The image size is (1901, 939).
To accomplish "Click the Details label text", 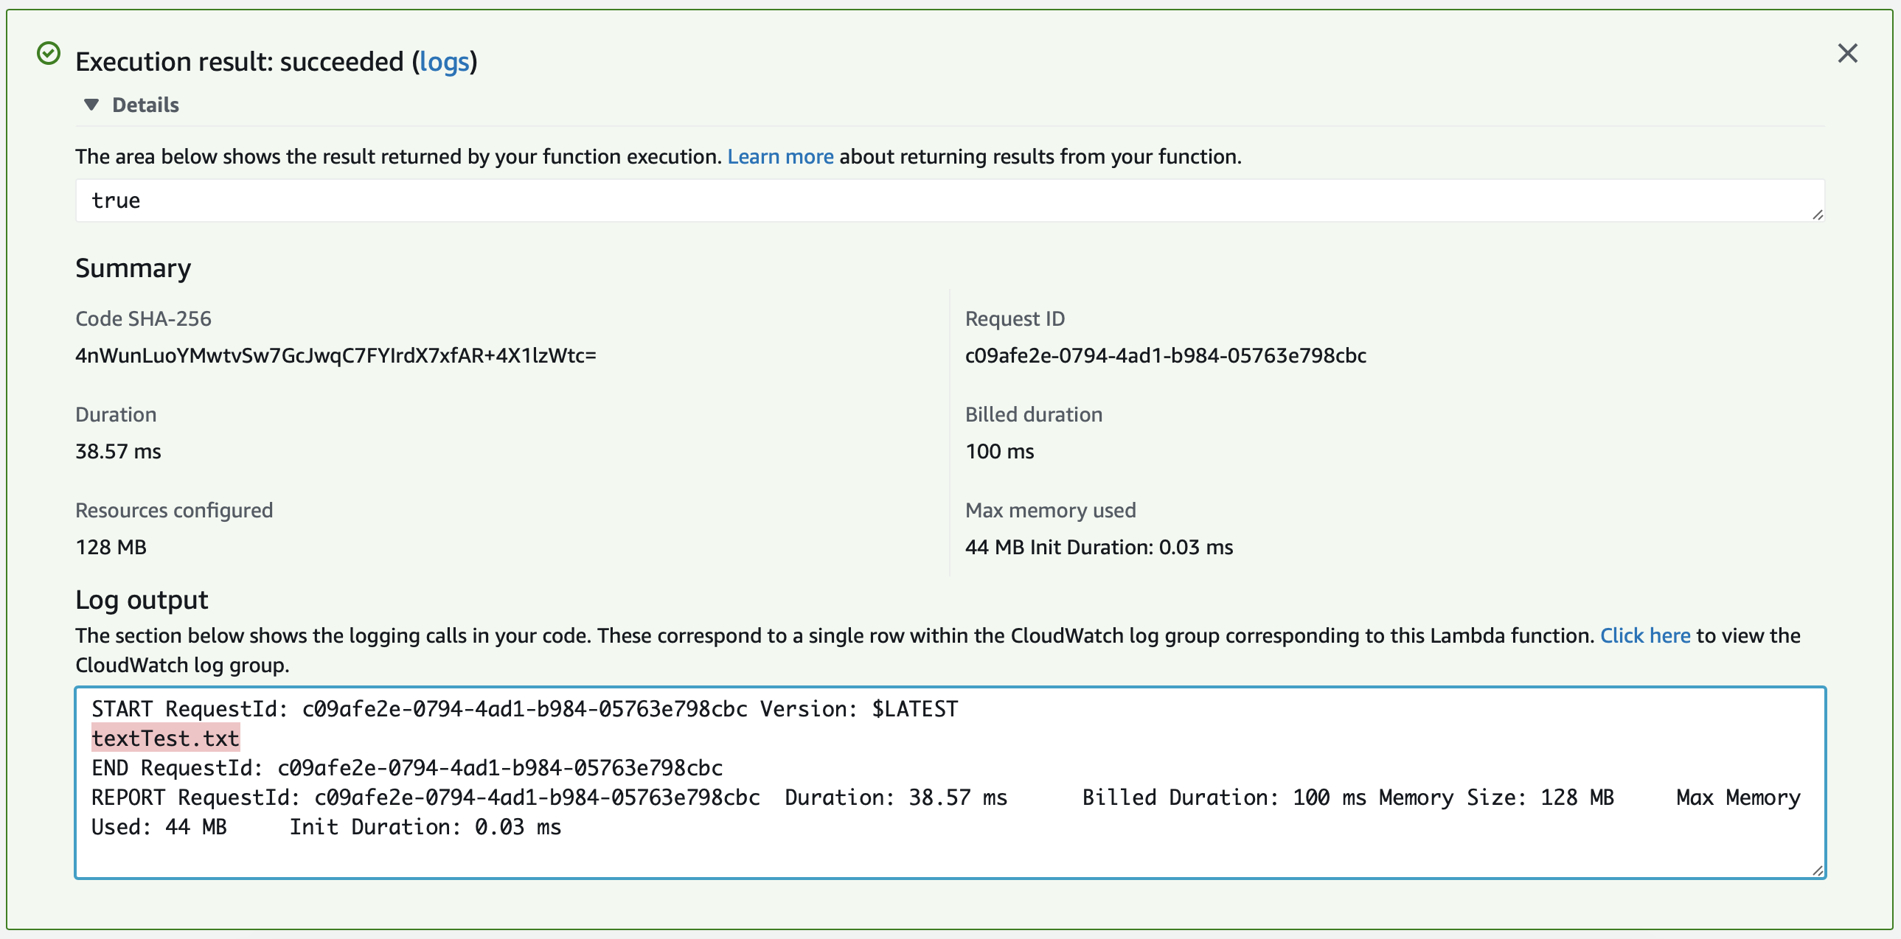I will pos(145,105).
